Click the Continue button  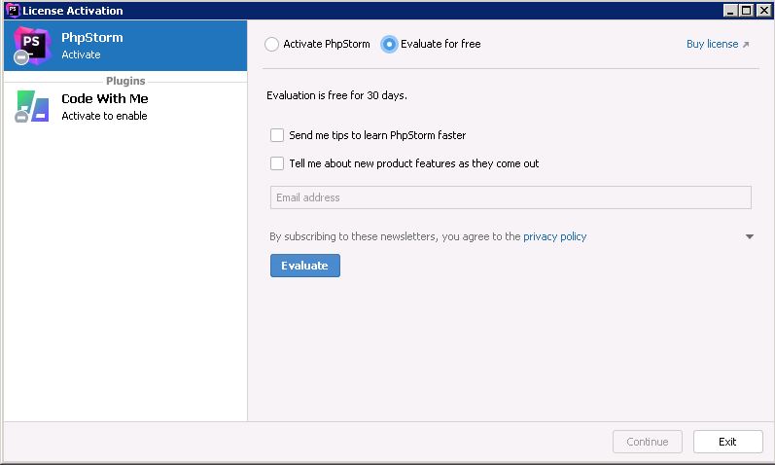click(x=647, y=442)
